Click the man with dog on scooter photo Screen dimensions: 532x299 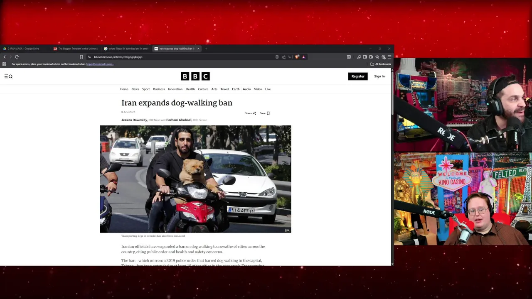pyautogui.click(x=195, y=179)
